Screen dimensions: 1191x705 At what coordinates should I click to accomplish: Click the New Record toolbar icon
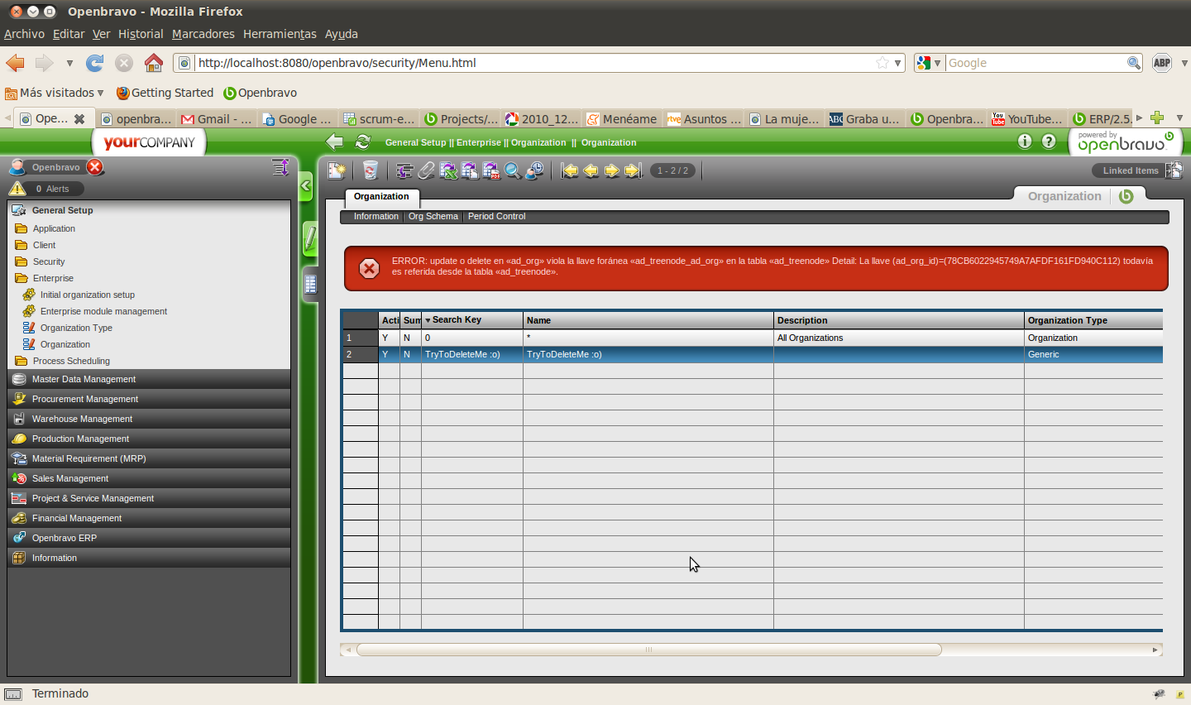point(337,170)
